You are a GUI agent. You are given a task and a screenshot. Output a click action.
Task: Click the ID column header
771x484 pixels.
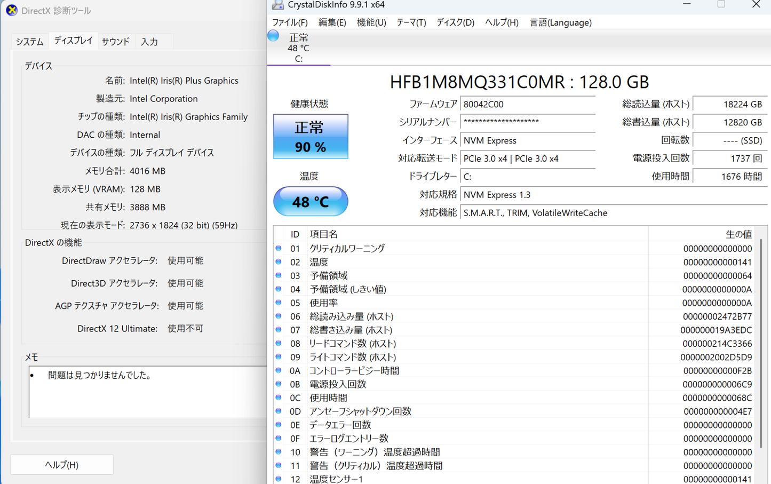click(295, 234)
